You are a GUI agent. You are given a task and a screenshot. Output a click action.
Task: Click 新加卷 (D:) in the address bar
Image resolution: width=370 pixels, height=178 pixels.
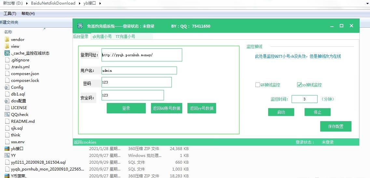[x=13, y=3]
